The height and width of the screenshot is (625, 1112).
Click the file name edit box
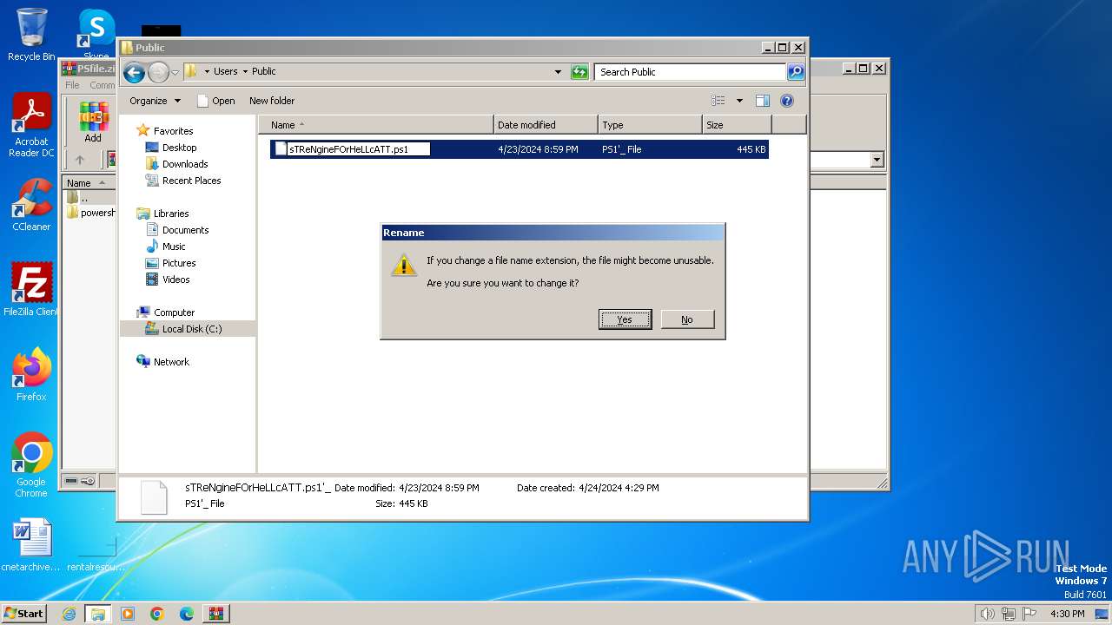point(359,149)
